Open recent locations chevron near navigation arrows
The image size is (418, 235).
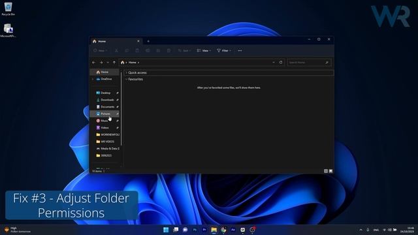point(108,63)
